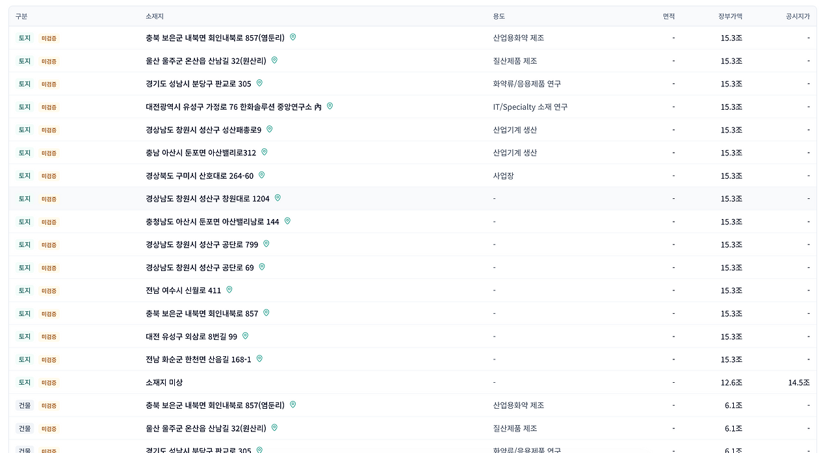Click location pin next to 성산패총로9
Screen dimensions: 832x453
point(269,129)
